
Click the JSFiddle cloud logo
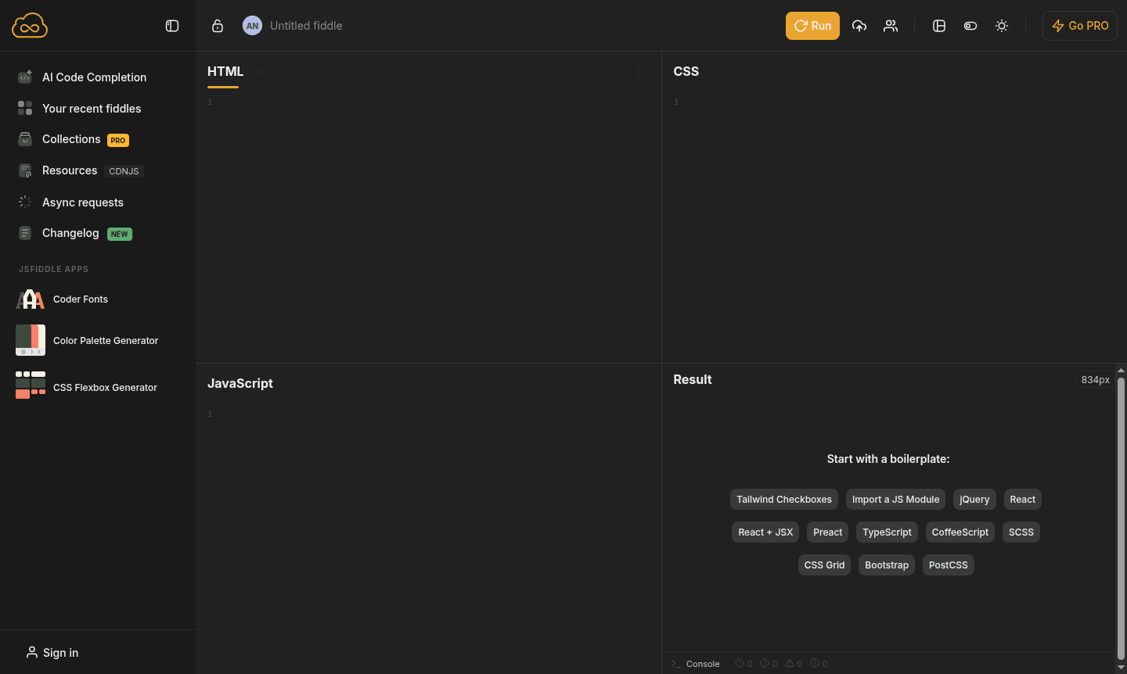[29, 25]
